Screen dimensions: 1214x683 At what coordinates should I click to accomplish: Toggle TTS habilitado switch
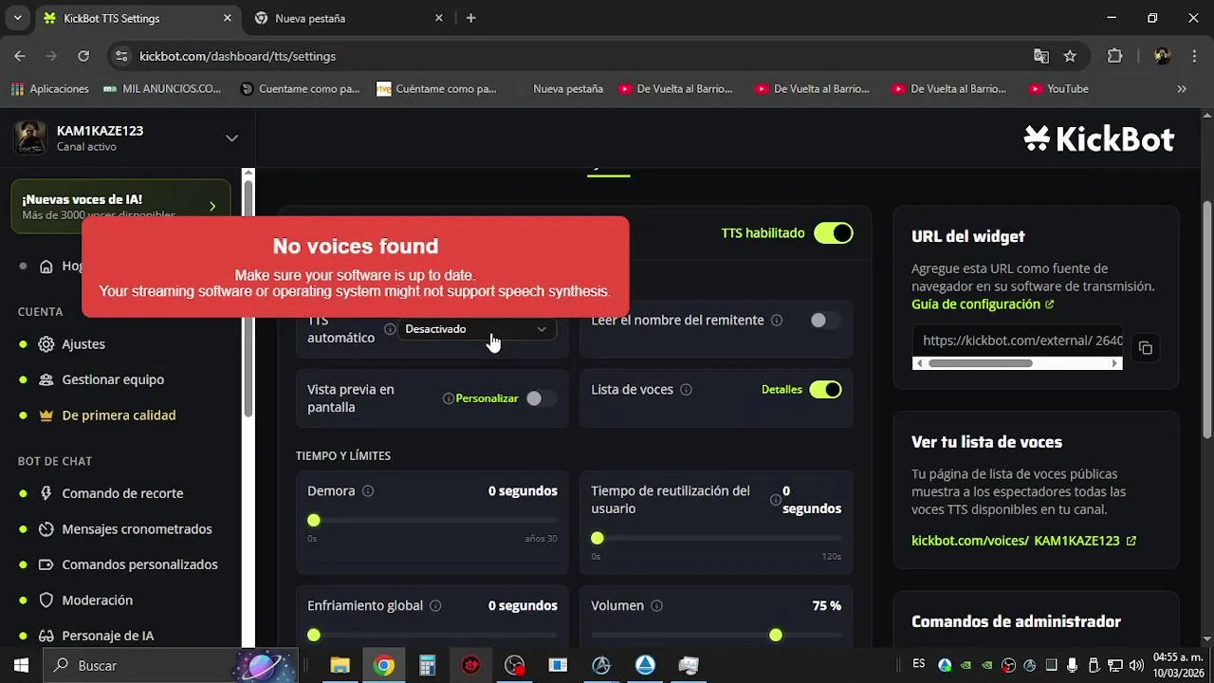click(834, 233)
